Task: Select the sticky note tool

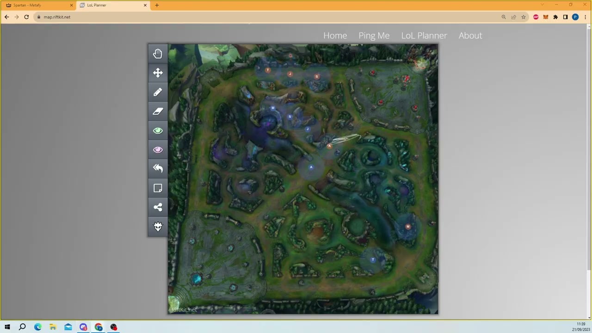Action: click(158, 188)
